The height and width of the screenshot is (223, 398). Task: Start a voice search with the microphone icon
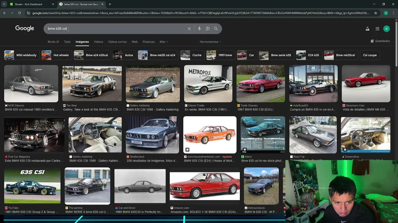199,28
